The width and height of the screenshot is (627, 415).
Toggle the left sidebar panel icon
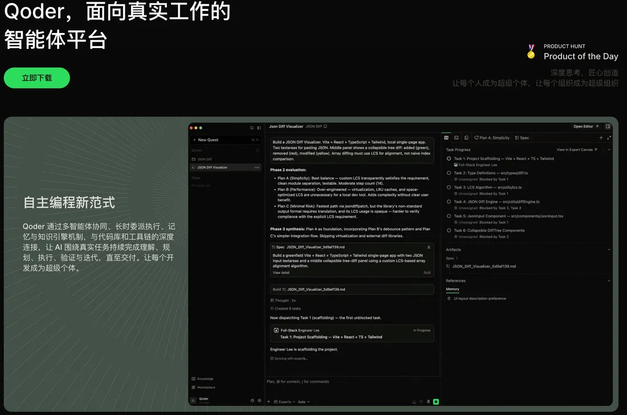pos(259,128)
